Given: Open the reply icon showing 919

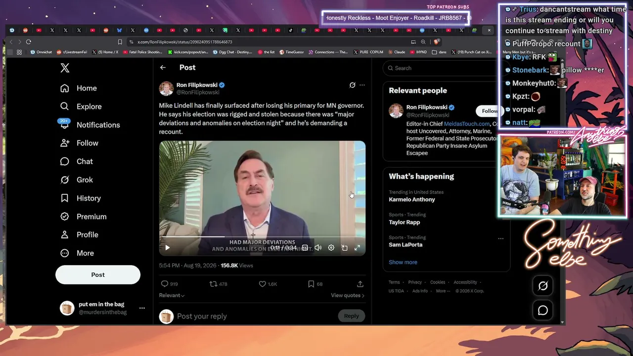Looking at the screenshot, I should click(x=169, y=284).
